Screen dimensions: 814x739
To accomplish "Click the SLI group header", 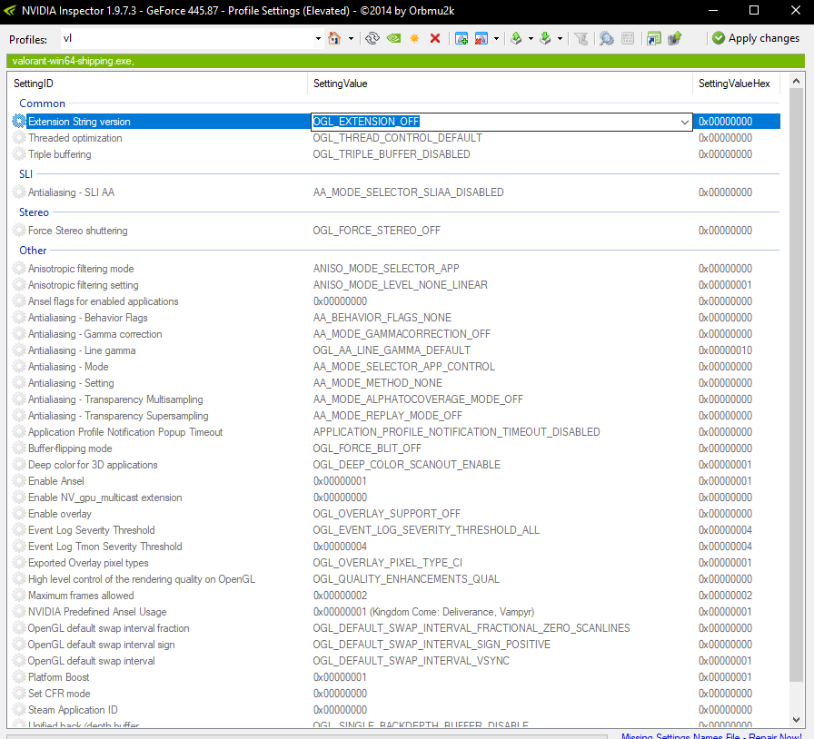I will click(x=26, y=173).
